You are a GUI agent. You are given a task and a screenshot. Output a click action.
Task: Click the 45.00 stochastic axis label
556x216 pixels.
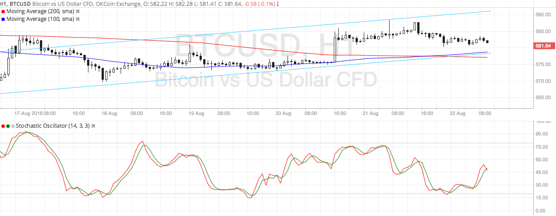point(542,172)
